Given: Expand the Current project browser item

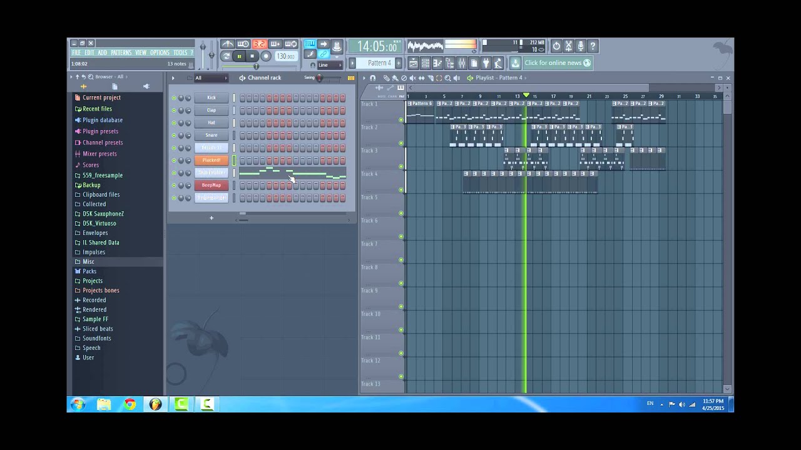Looking at the screenshot, I should 101,97.
